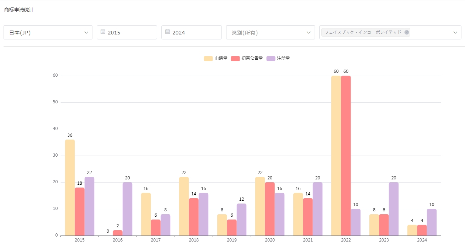Image resolution: width=465 pixels, height=249 pixels.
Task: Click the 2023 purple bar valued 20
Action: 394,209
